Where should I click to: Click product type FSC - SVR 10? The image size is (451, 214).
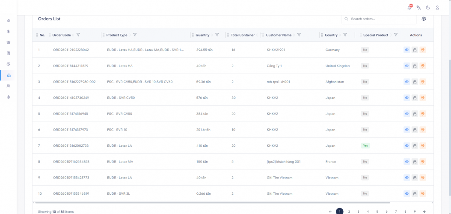(x=117, y=130)
